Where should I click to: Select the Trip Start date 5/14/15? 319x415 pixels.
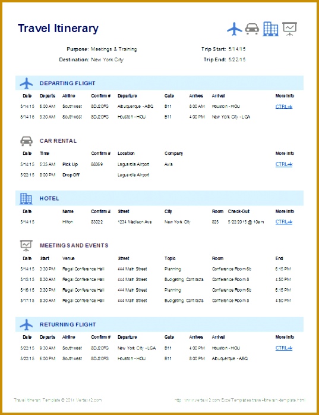coord(237,49)
